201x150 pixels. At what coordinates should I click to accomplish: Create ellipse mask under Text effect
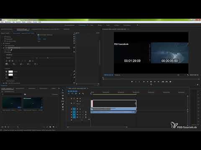[6, 50]
